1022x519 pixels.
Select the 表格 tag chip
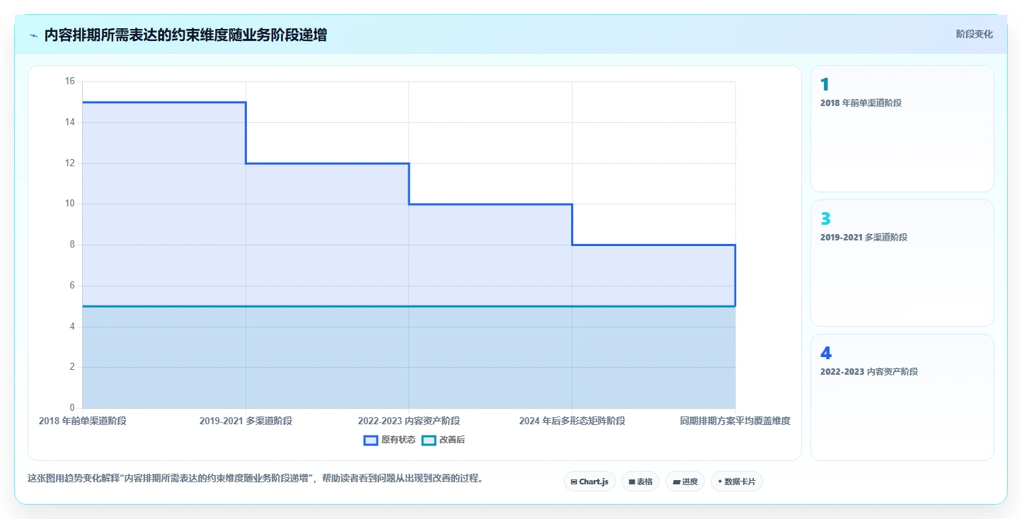pyautogui.click(x=641, y=482)
